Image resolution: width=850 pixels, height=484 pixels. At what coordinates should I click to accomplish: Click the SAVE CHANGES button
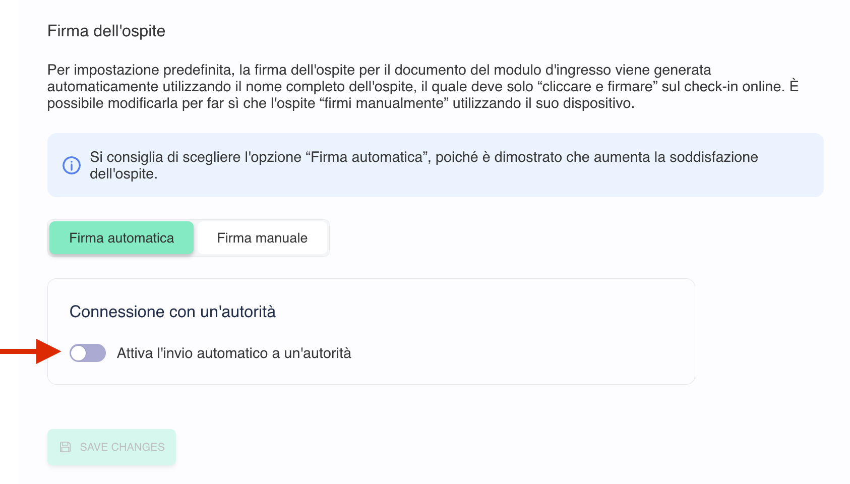[x=111, y=447]
